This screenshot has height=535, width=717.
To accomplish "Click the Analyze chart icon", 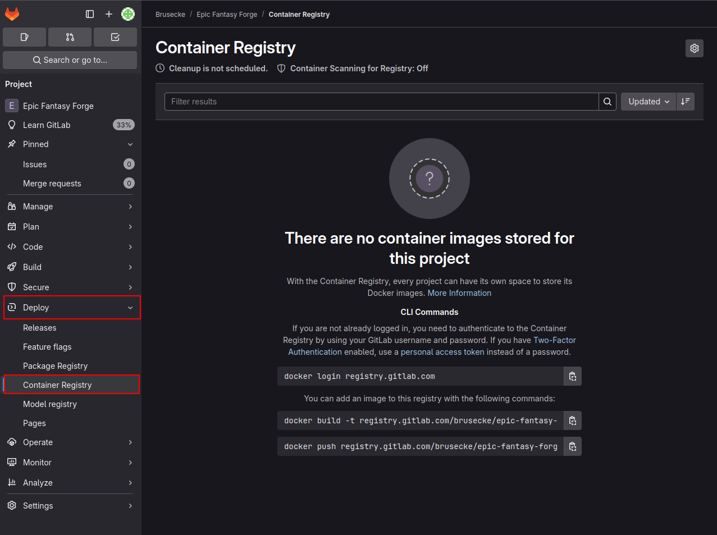I will click(x=12, y=483).
